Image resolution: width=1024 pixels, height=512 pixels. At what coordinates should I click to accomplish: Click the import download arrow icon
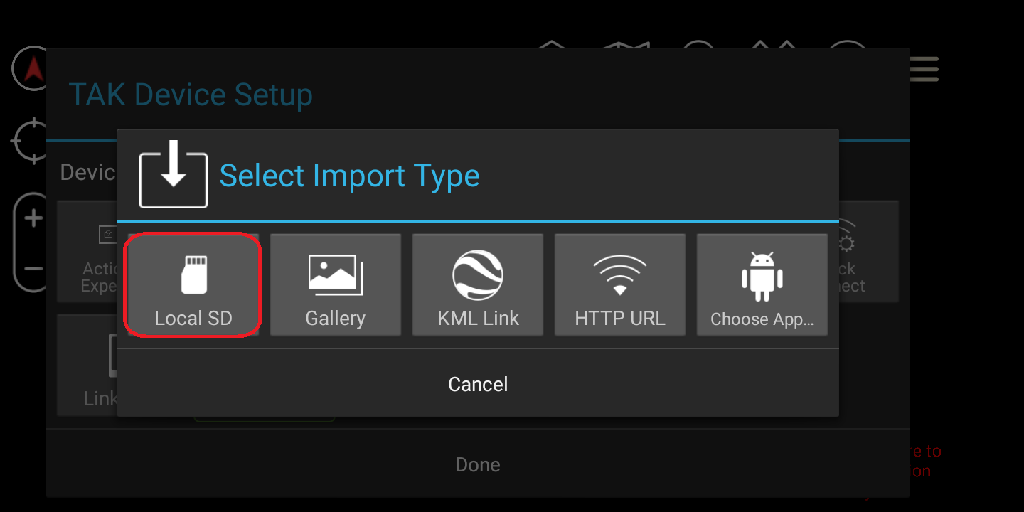pos(174,174)
